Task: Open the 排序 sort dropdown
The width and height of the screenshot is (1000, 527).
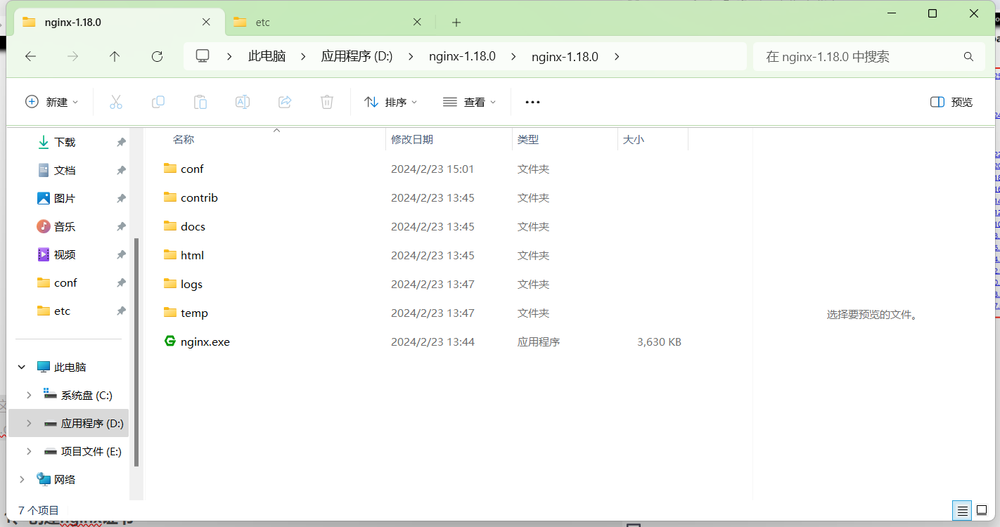Action: click(x=390, y=102)
